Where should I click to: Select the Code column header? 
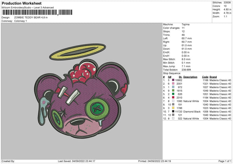pyautogui.click(x=205, y=77)
